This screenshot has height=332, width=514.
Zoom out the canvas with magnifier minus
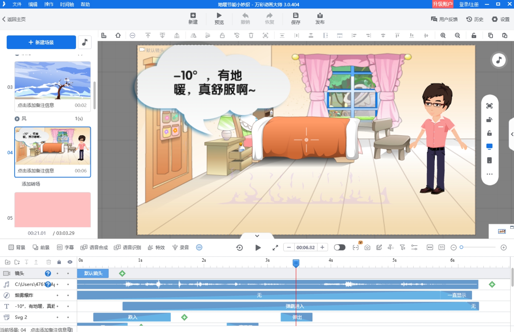point(457,35)
